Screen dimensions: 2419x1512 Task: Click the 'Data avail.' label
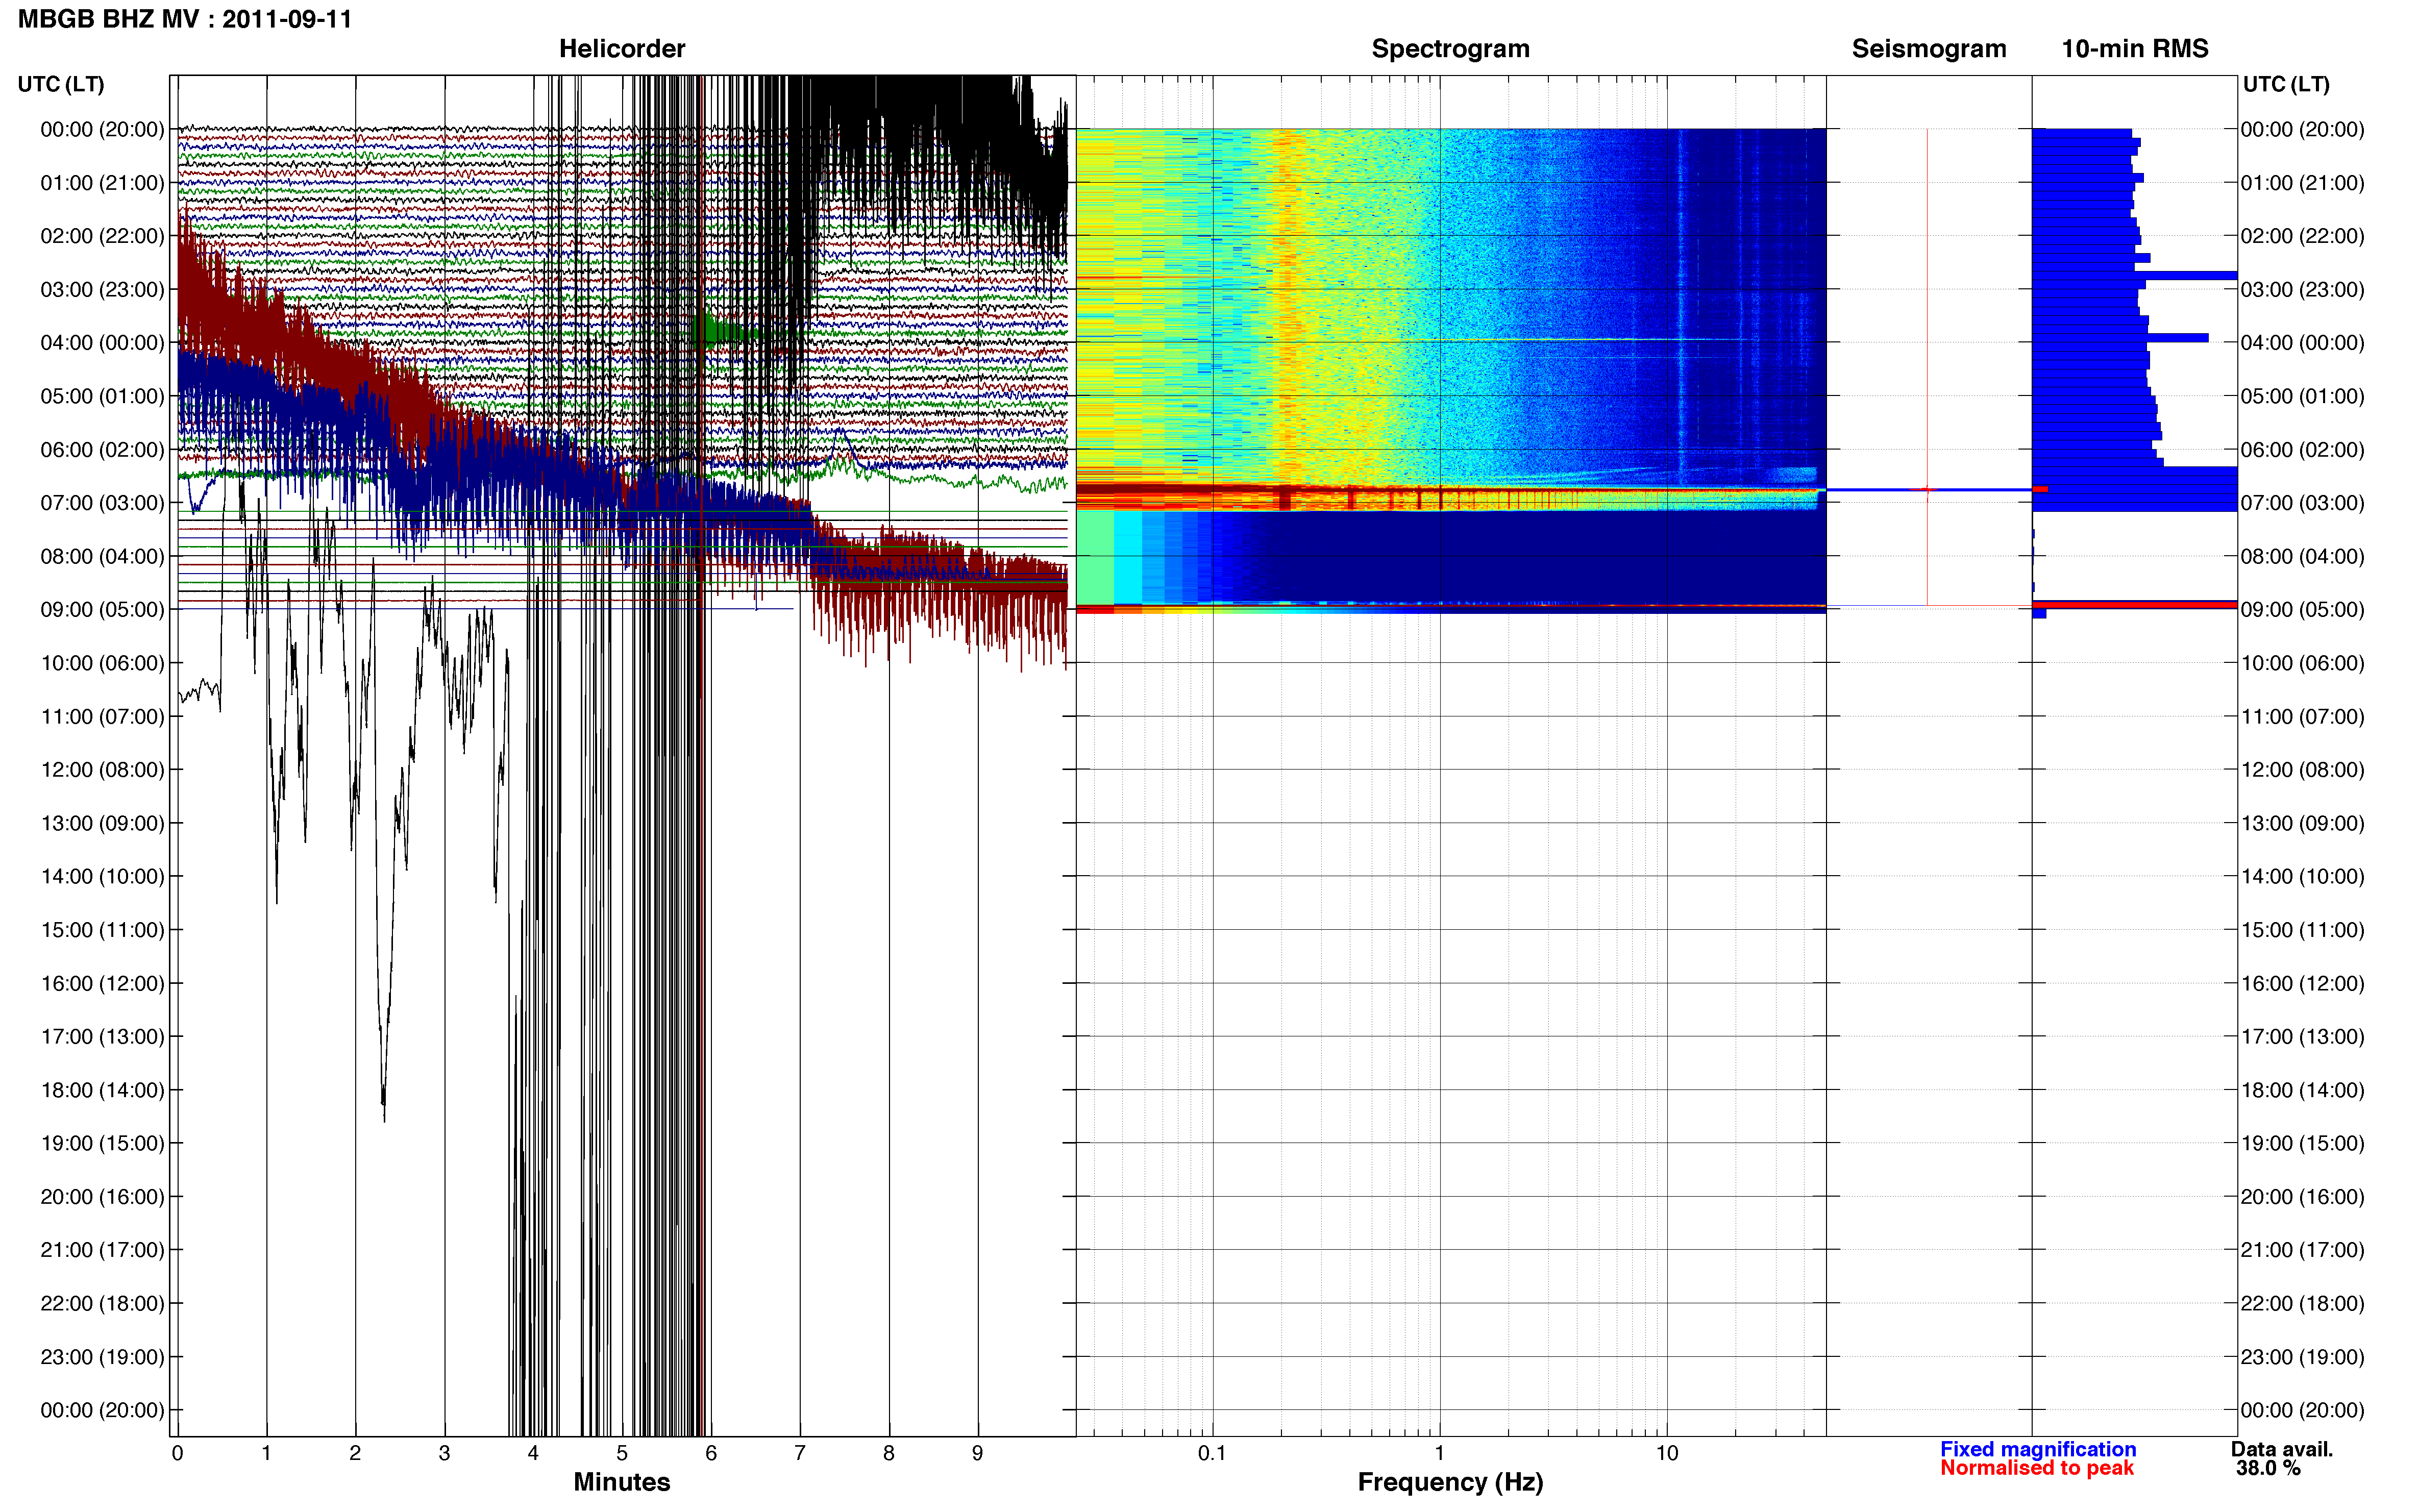(2282, 1449)
